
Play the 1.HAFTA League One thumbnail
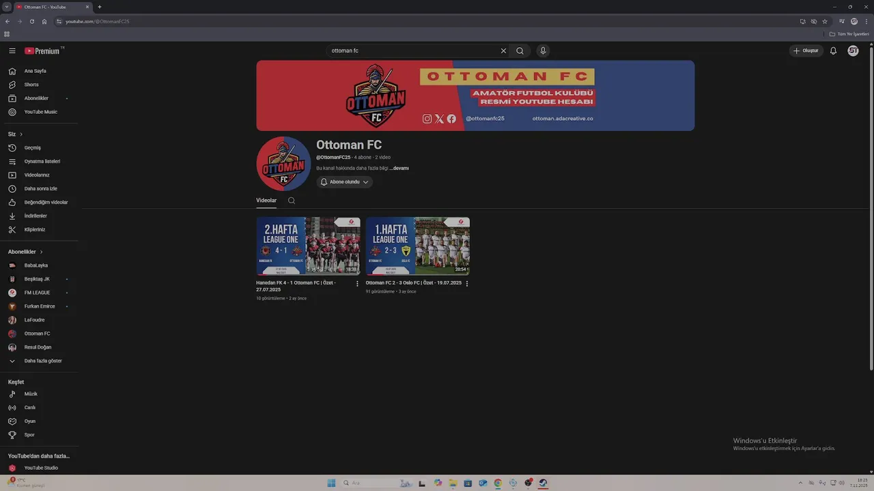[417, 246]
